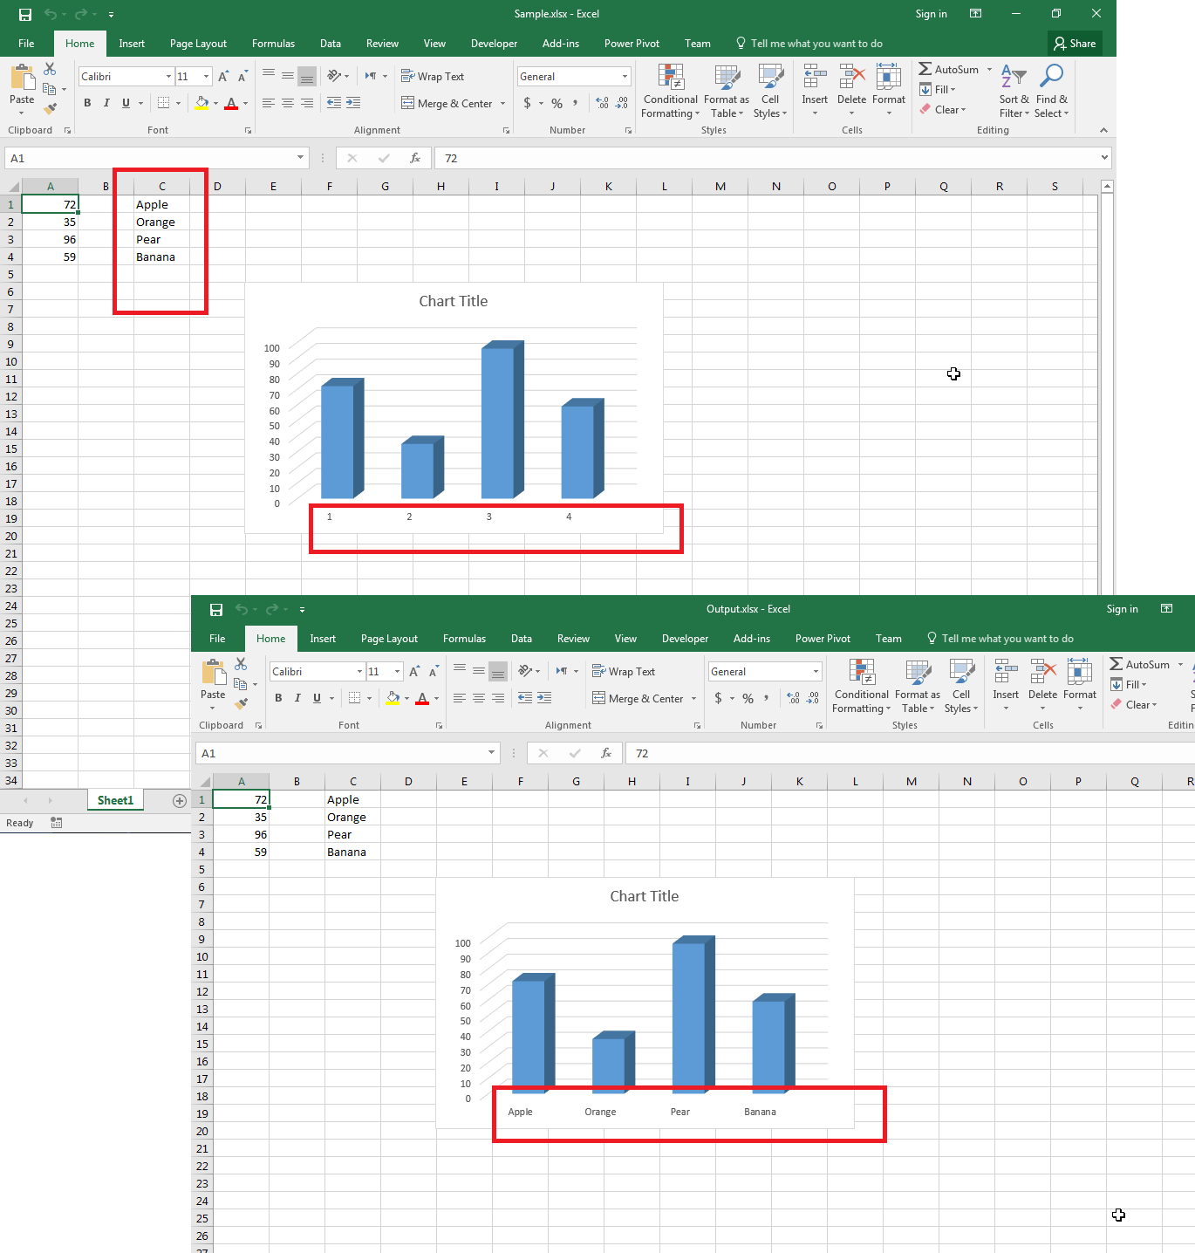Toggle Bold in Output.xlsx ribbon

click(278, 698)
